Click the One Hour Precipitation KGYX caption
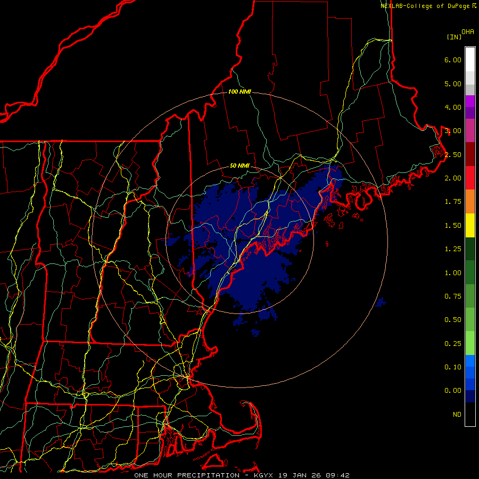Image resolution: width=479 pixels, height=479 pixels. [242, 475]
